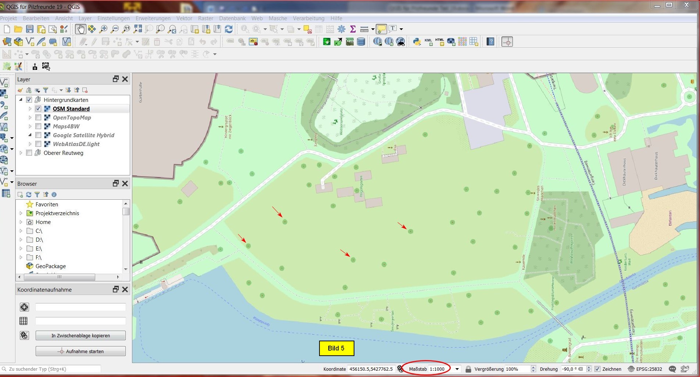This screenshot has width=700, height=377.
Task: Open the Vektor menu
Action: coord(184,18)
